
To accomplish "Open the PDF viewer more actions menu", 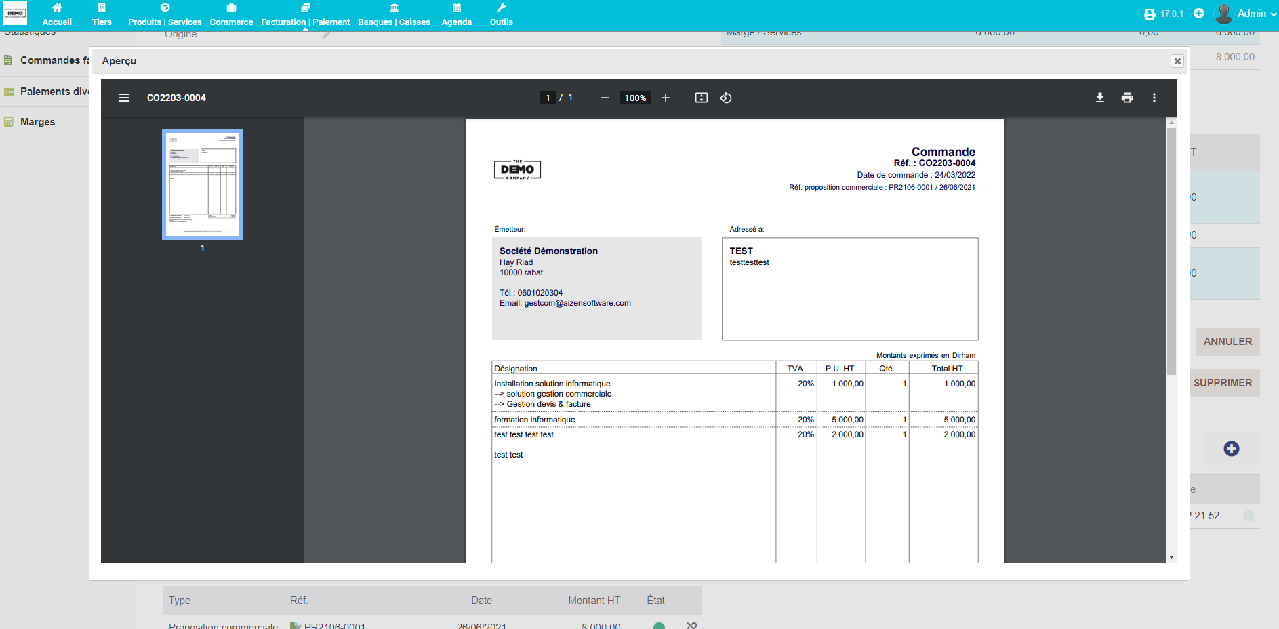I will 1154,98.
